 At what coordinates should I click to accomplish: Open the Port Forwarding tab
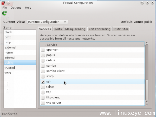pyautogui.click(x=100, y=29)
